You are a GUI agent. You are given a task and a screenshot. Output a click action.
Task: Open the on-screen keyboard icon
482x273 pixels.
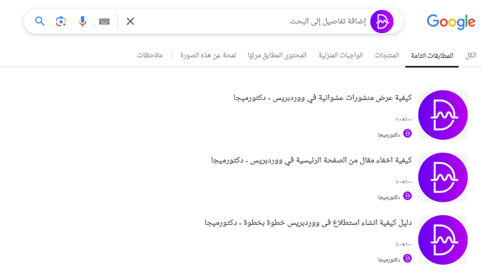(x=104, y=21)
